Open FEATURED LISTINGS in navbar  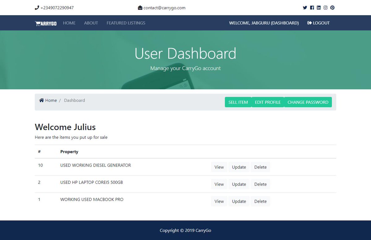(x=126, y=23)
